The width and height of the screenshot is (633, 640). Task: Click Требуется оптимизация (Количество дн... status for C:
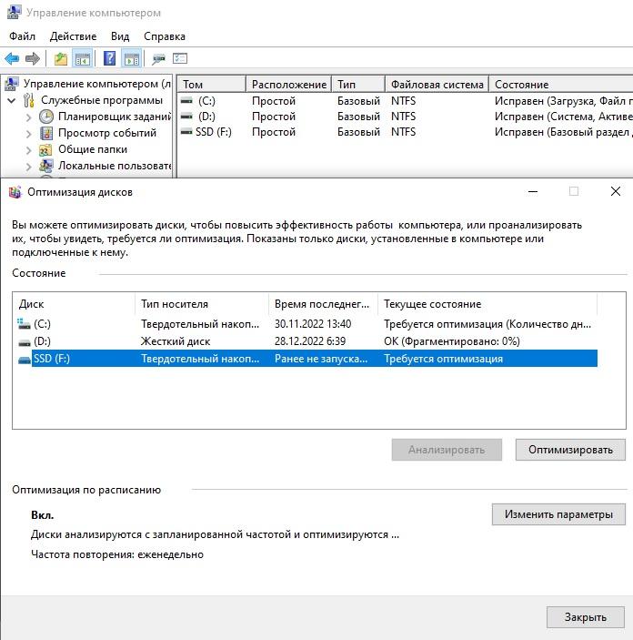click(487, 324)
